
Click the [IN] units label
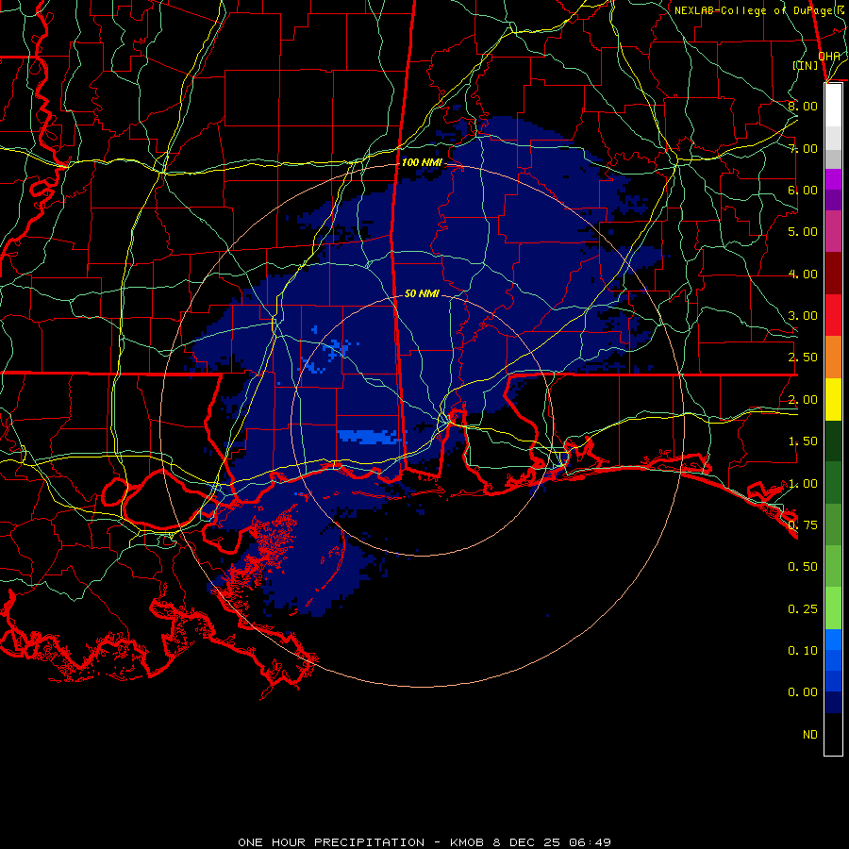[806, 65]
